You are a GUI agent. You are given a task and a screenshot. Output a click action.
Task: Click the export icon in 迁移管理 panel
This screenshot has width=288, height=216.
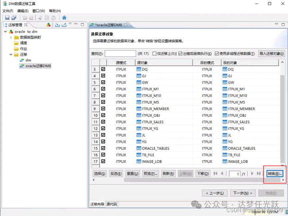64,25
